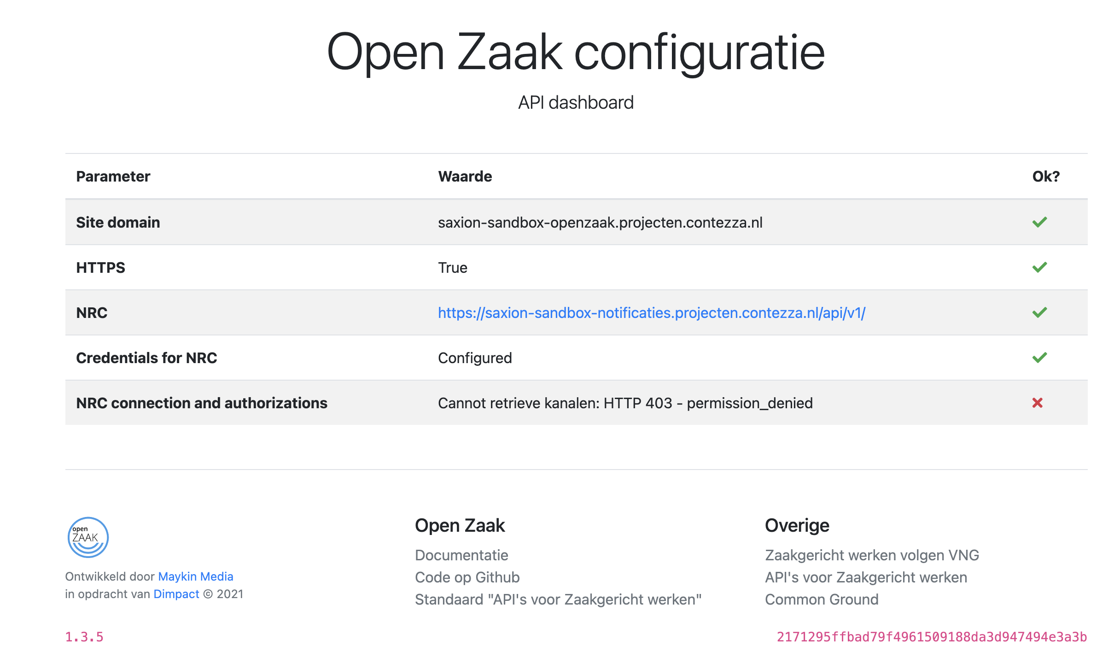Click the Open Zaak circular logo
This screenshot has width=1120, height=658.
point(88,537)
